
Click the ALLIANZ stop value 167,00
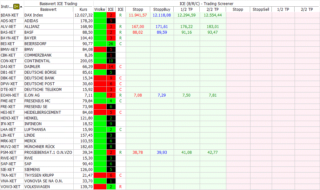(x=138, y=27)
